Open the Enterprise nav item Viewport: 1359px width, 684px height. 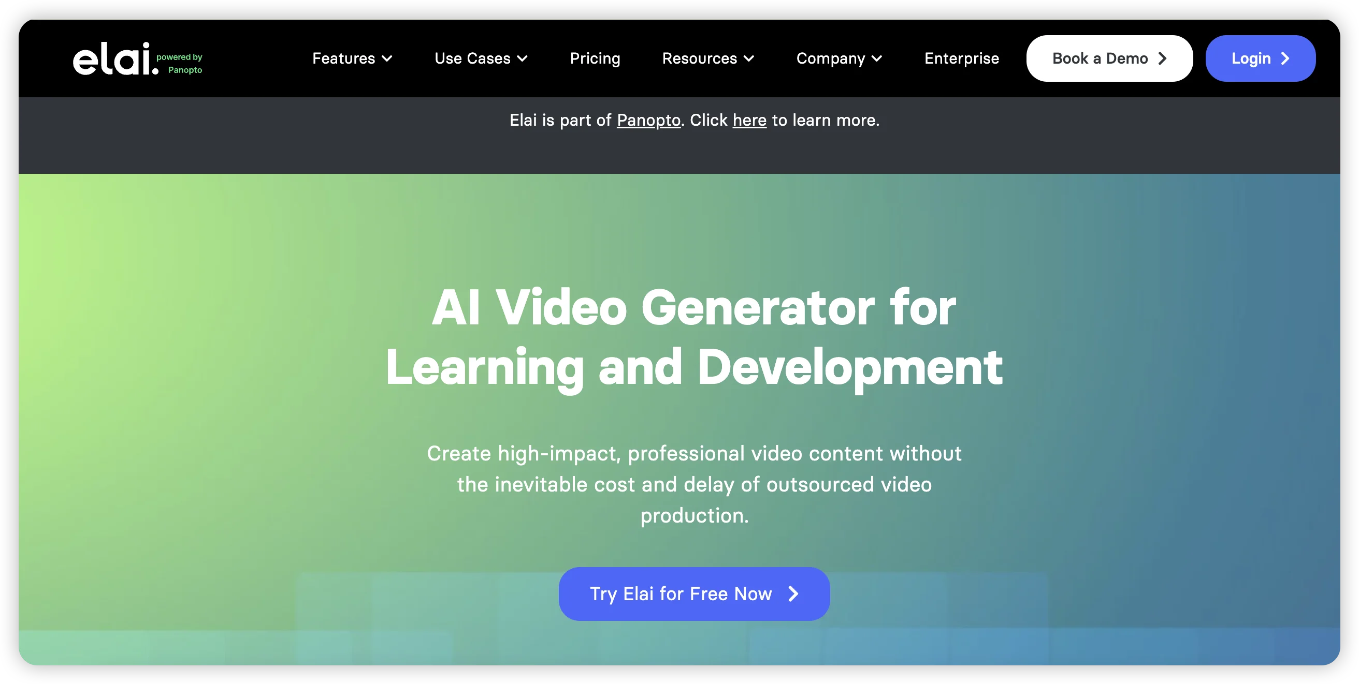point(961,58)
